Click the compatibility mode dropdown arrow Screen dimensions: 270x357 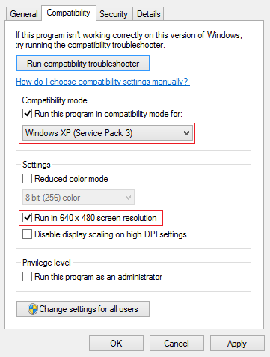coord(186,133)
